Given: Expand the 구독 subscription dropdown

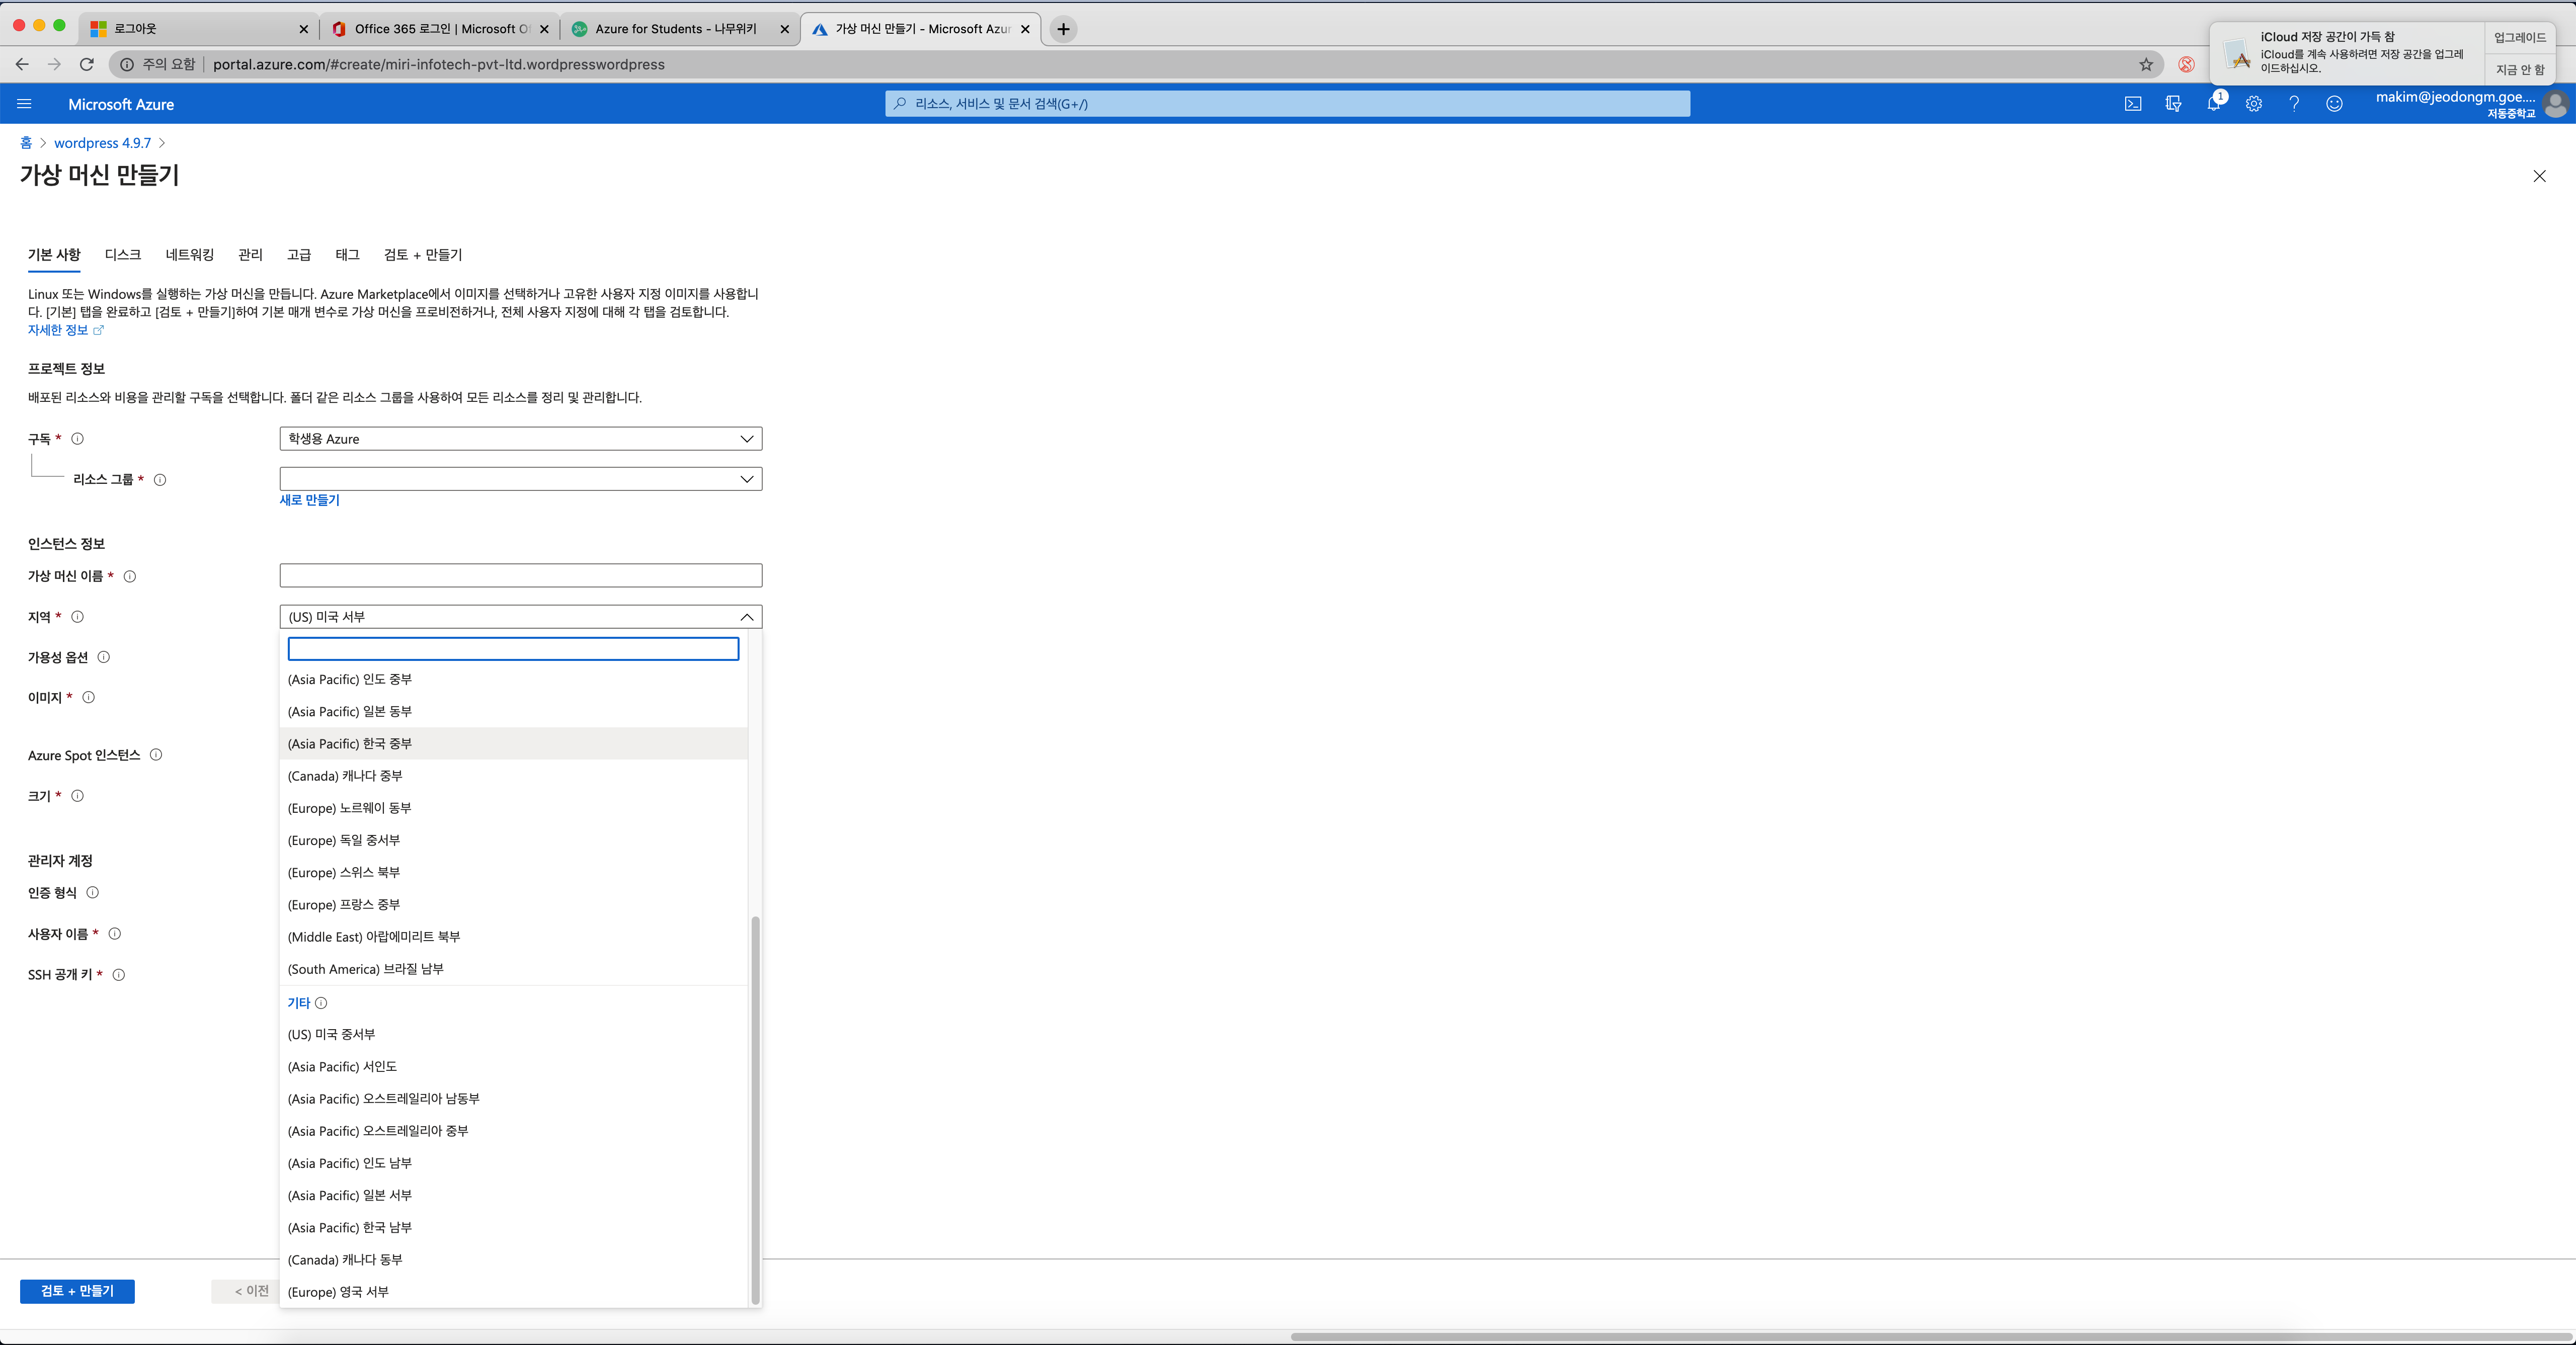Looking at the screenshot, I should point(520,439).
